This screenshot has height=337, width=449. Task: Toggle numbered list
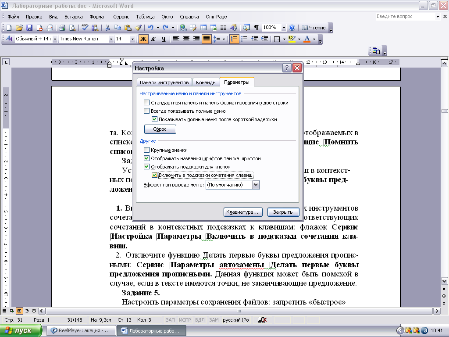234,39
